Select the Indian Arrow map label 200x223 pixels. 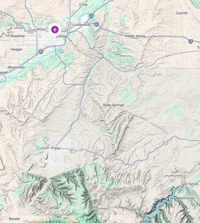tap(135, 36)
